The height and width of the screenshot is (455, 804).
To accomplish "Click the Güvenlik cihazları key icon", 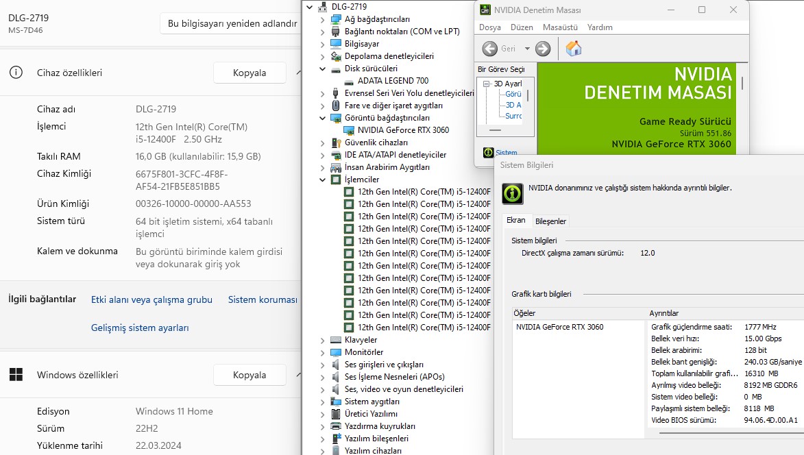I will pyautogui.click(x=336, y=143).
